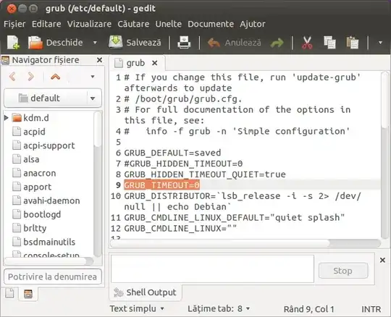
Task: Go back in the file navigator
Action: 12,77
